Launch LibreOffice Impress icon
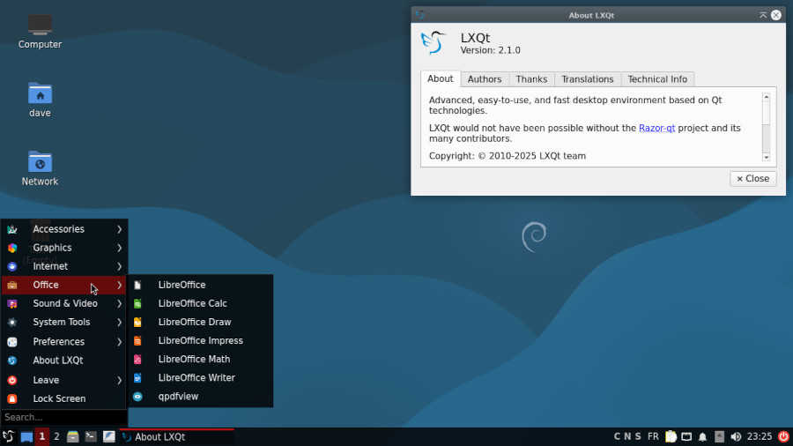This screenshot has height=446, width=793. pos(137,341)
